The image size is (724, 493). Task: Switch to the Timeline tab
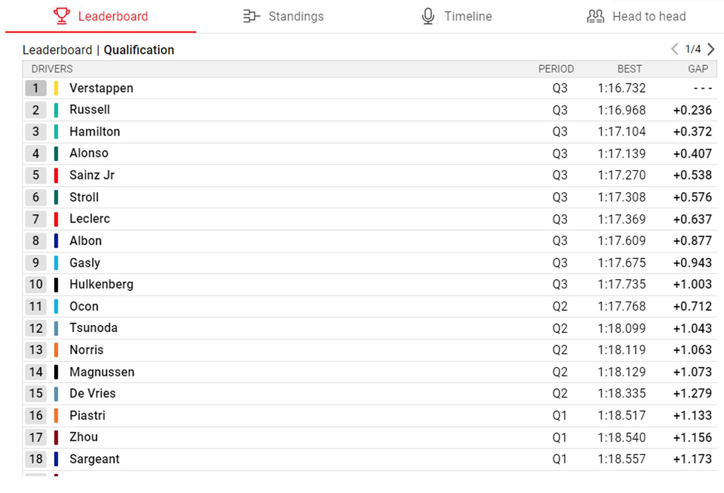[468, 16]
